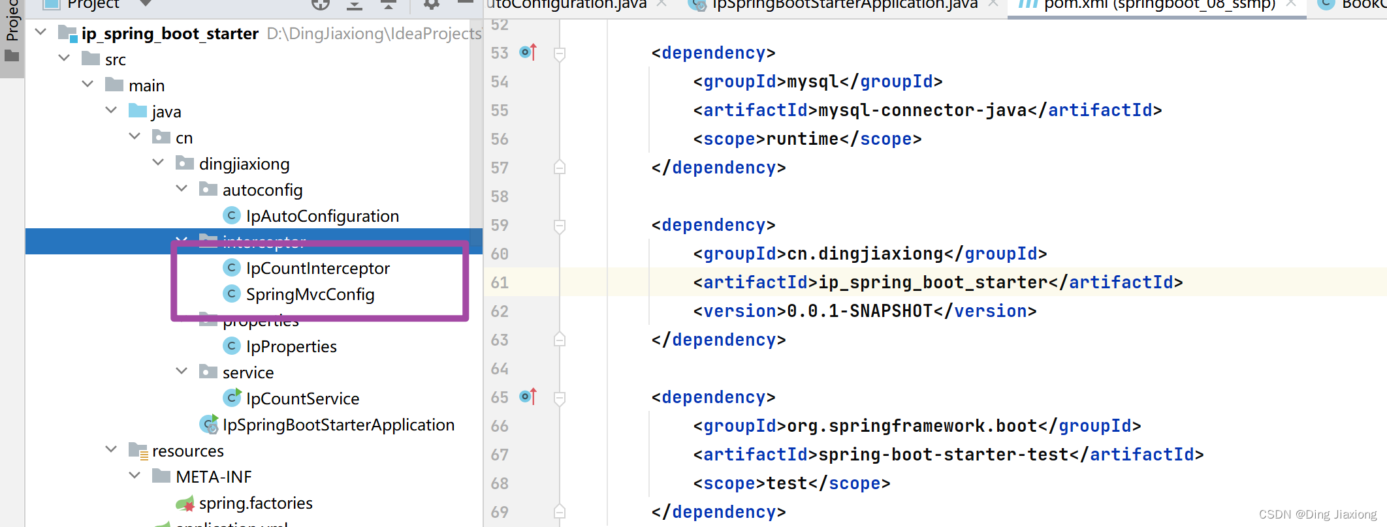Image resolution: width=1387 pixels, height=527 pixels.
Task: Click the IpCountService runnable class icon
Action: [x=232, y=397]
